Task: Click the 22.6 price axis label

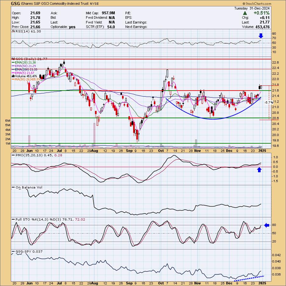Action: (x=275, y=63)
